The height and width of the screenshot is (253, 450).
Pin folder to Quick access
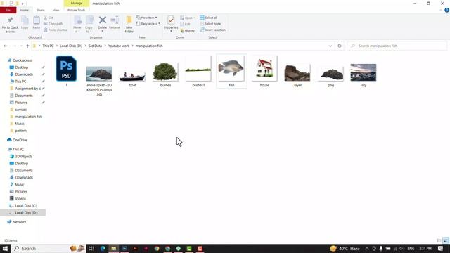tap(10, 25)
